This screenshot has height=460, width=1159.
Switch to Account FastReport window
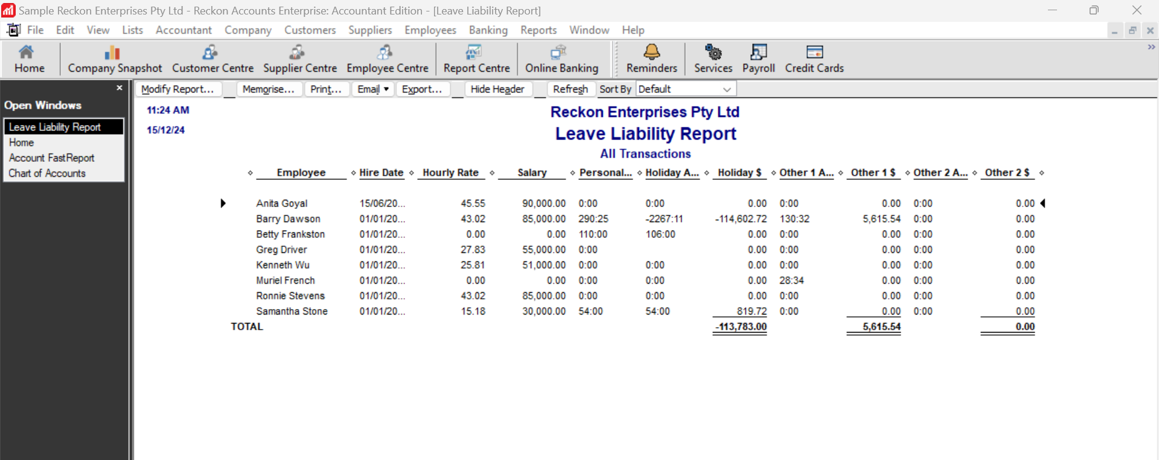[x=63, y=158]
